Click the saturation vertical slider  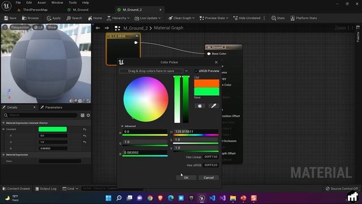(177, 99)
